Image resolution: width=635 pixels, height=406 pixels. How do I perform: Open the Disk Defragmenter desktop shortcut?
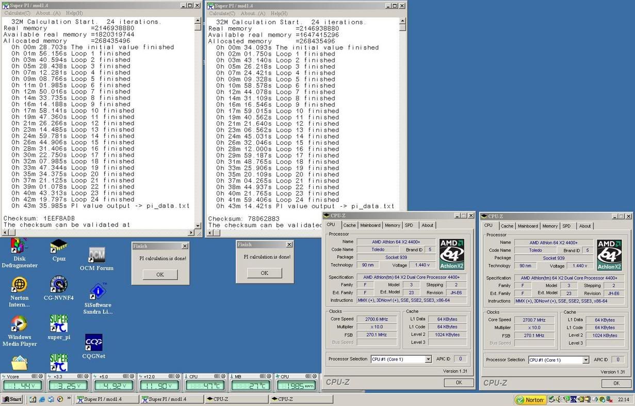(x=19, y=253)
